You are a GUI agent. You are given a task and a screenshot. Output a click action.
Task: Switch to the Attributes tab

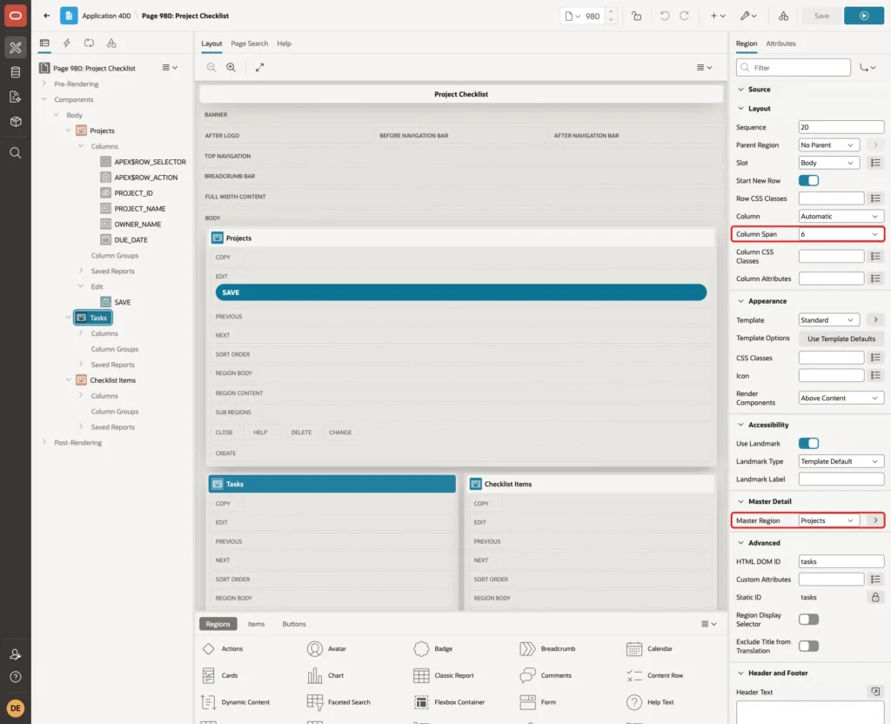click(780, 44)
